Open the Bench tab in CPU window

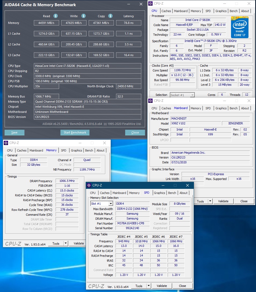pyautogui.click(x=233, y=11)
